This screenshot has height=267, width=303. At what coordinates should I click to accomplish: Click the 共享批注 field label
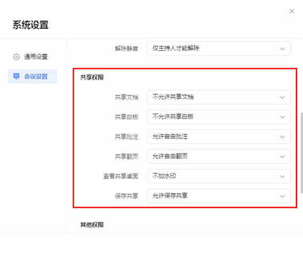126,137
